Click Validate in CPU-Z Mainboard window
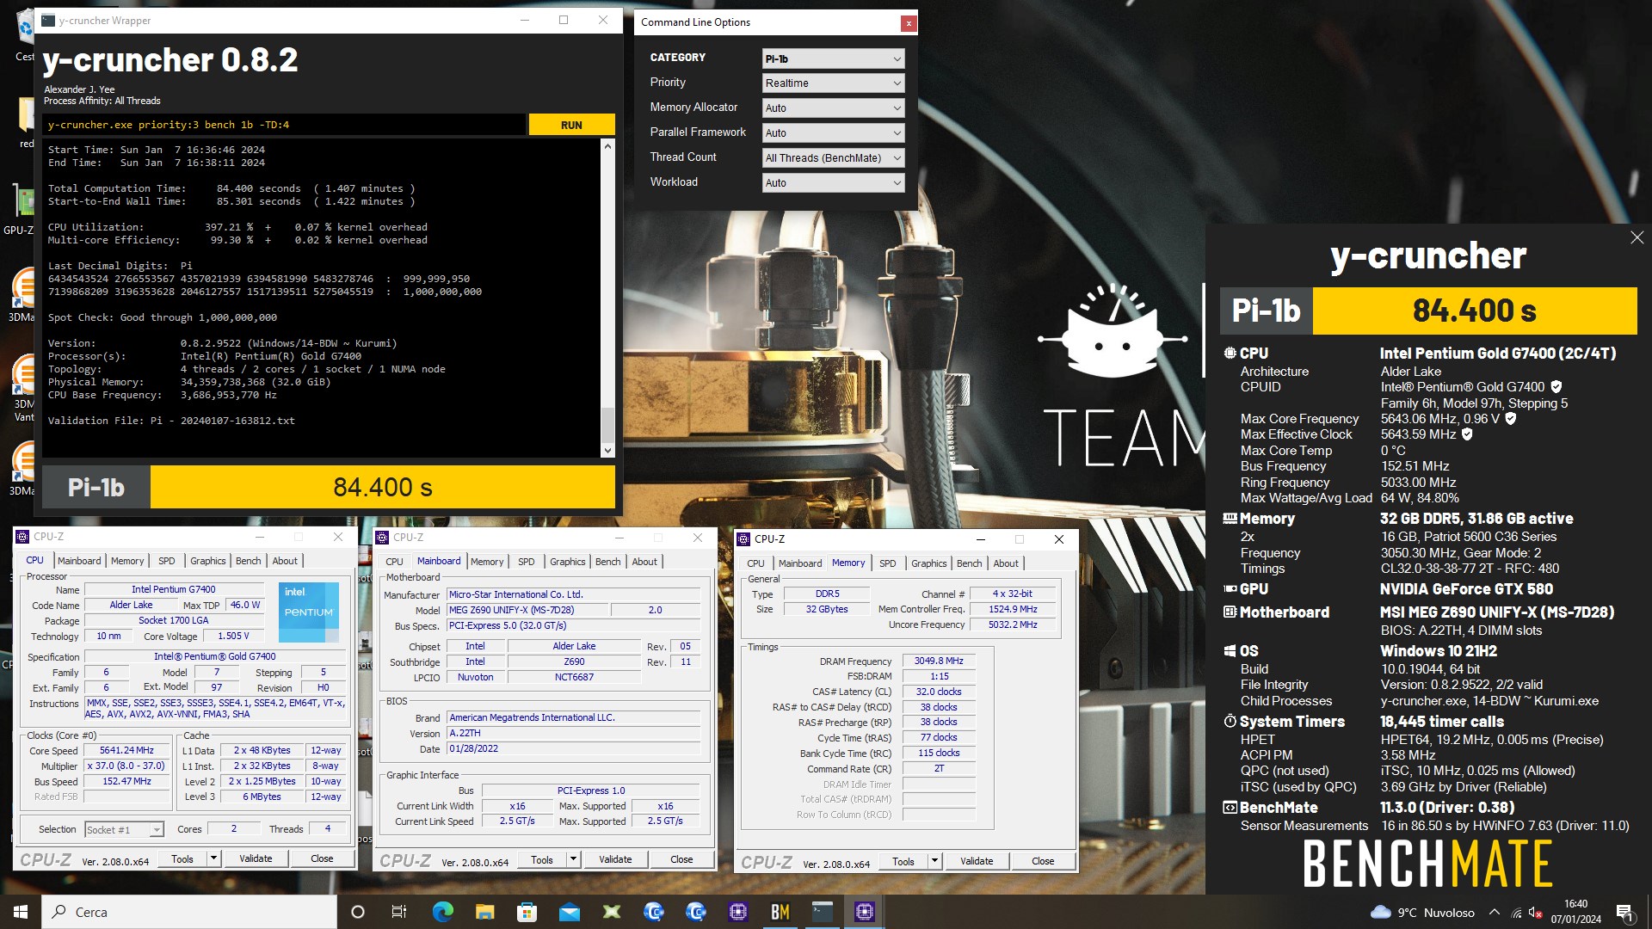Image resolution: width=1652 pixels, height=929 pixels. coord(615,859)
